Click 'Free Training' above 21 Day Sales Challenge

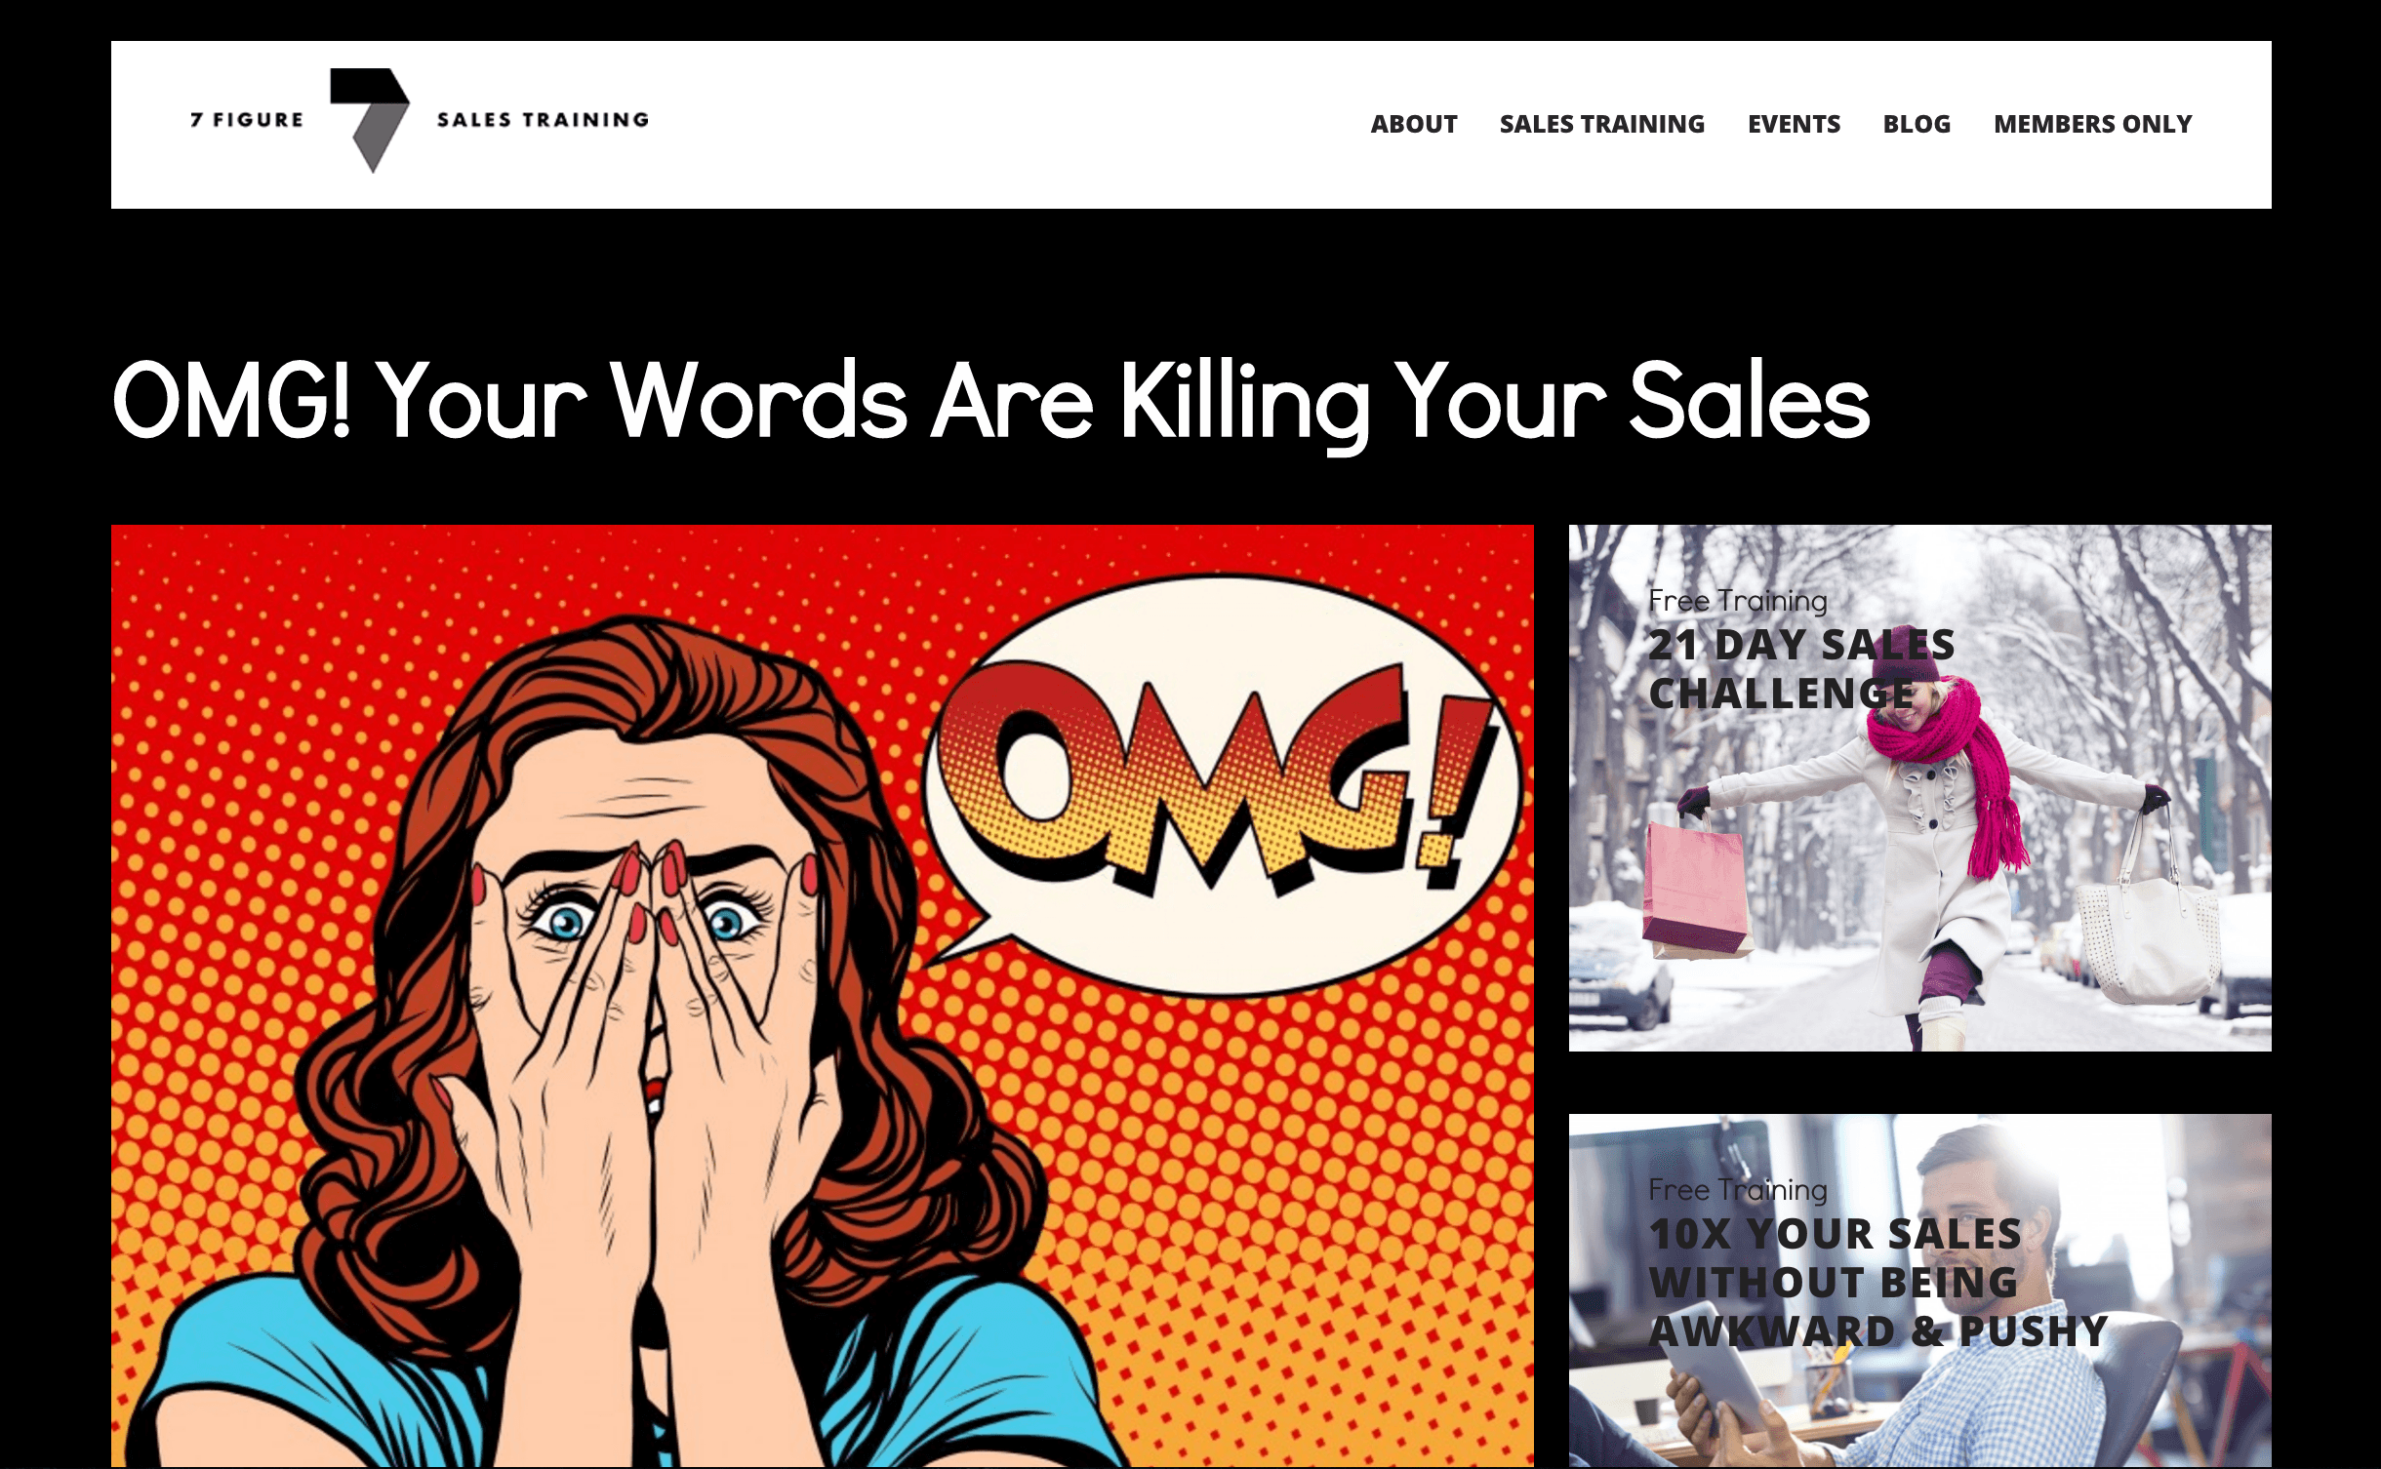(x=1737, y=601)
